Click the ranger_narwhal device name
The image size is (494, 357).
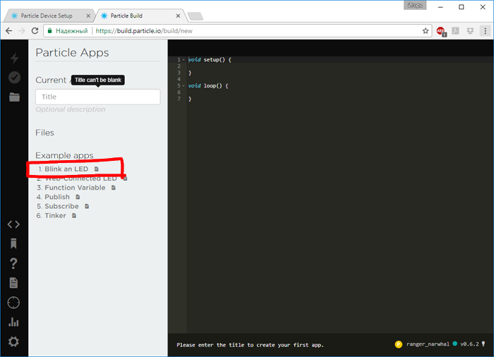(x=428, y=344)
